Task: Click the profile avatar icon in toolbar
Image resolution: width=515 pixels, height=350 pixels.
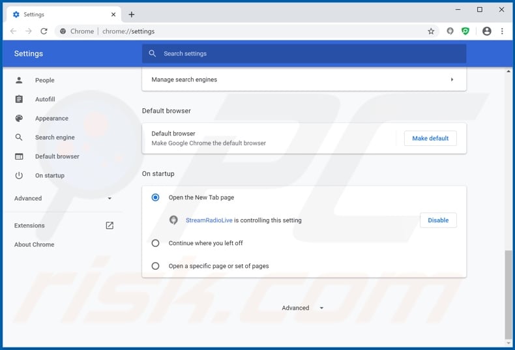Action: tap(486, 31)
